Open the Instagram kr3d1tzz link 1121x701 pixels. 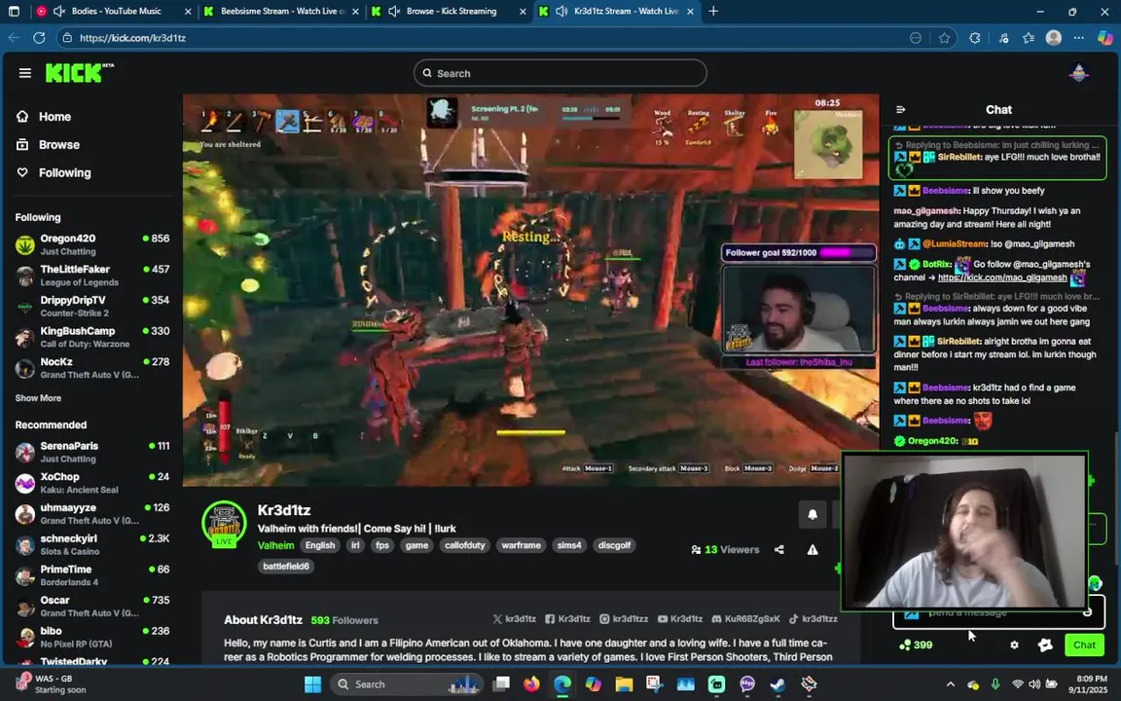click(x=624, y=619)
